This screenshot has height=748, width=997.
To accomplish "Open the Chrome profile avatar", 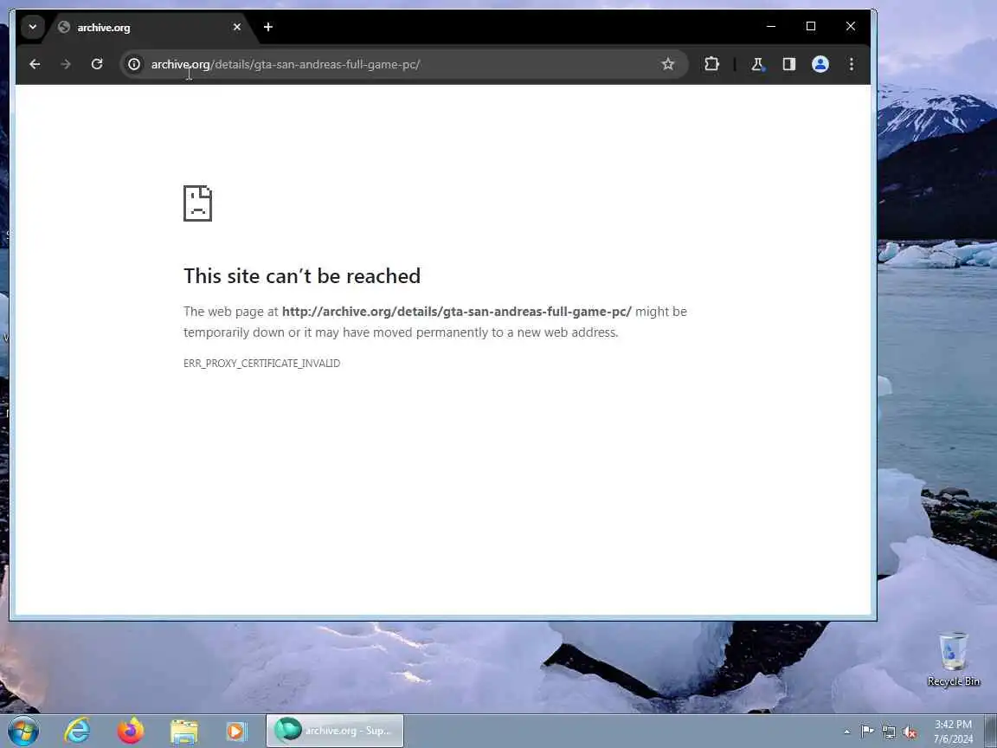I will point(820,64).
